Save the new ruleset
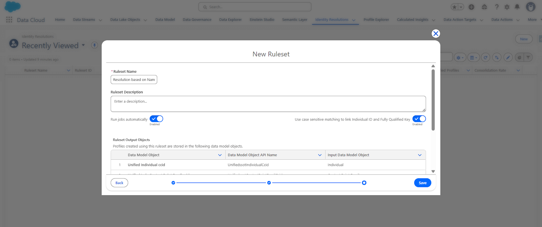Screen dimensions: 542x227 [422, 183]
